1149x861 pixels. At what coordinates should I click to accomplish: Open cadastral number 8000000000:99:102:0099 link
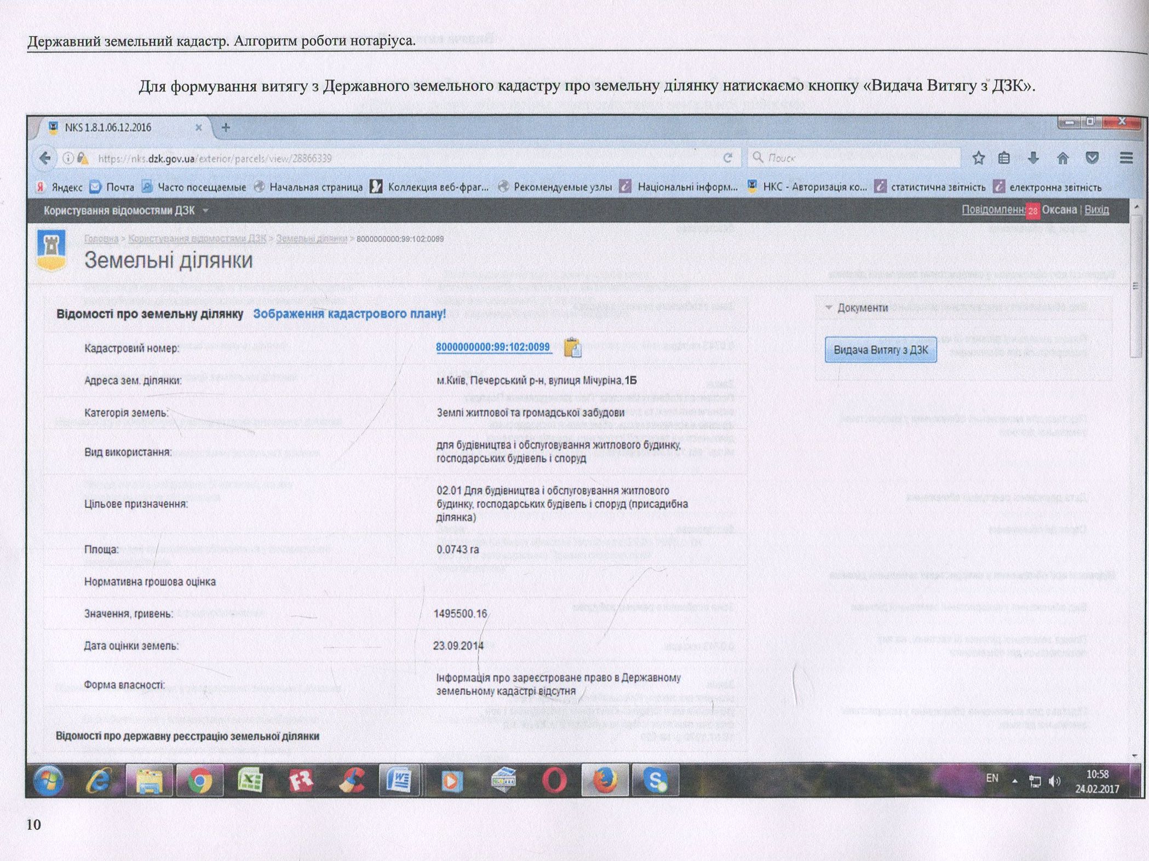click(x=493, y=347)
